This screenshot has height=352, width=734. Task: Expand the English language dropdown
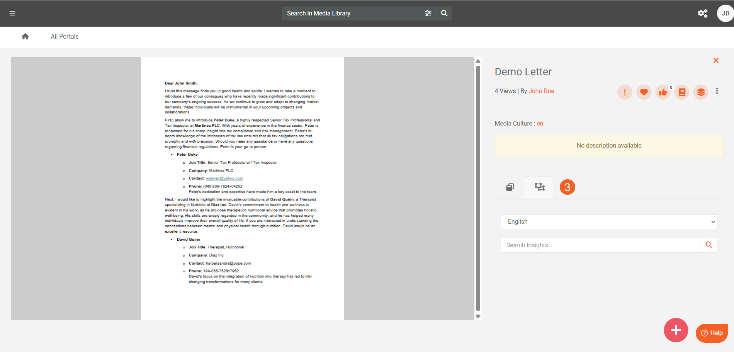coord(609,222)
